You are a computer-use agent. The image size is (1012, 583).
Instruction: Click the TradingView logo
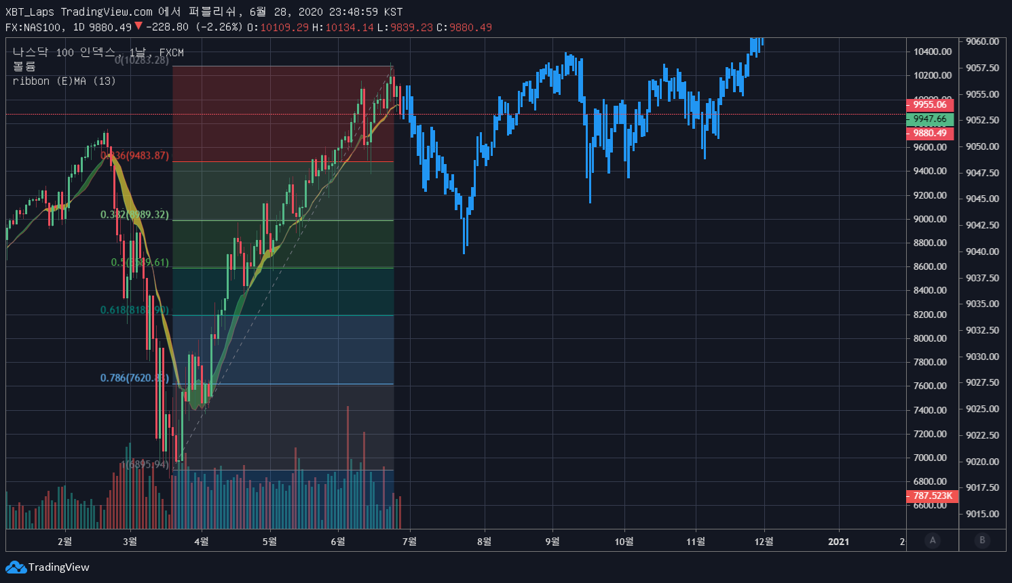click(x=48, y=567)
